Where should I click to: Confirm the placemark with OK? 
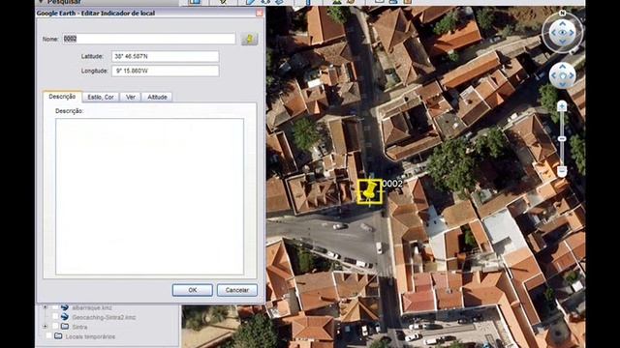coord(193,290)
